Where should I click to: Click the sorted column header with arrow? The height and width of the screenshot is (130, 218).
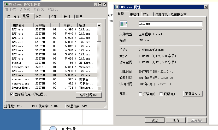pyautogui.click(x=54, y=25)
